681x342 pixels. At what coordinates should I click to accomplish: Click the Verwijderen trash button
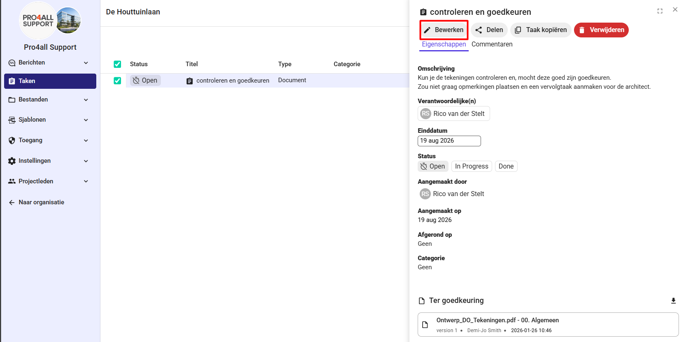tap(601, 30)
